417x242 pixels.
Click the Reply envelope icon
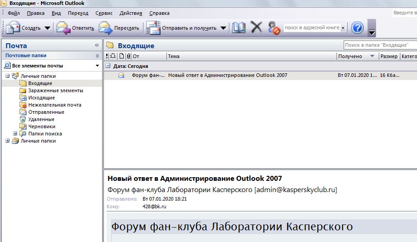point(63,28)
